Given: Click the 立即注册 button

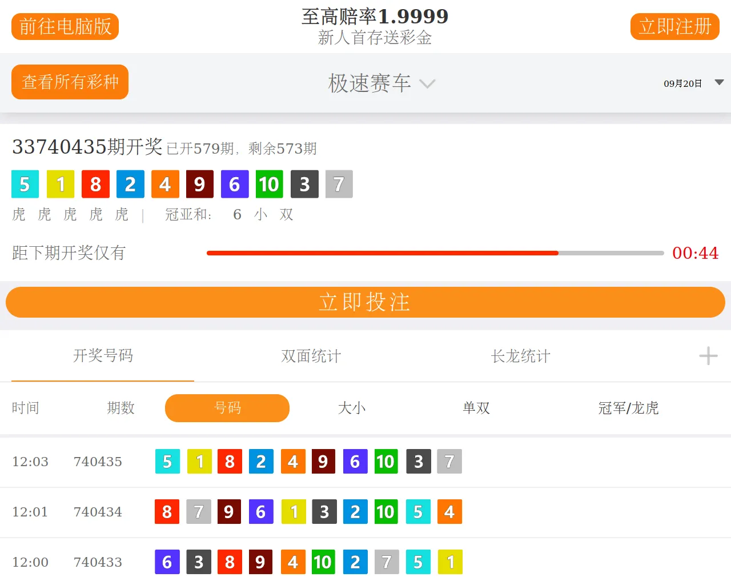Looking at the screenshot, I should pyautogui.click(x=674, y=26).
